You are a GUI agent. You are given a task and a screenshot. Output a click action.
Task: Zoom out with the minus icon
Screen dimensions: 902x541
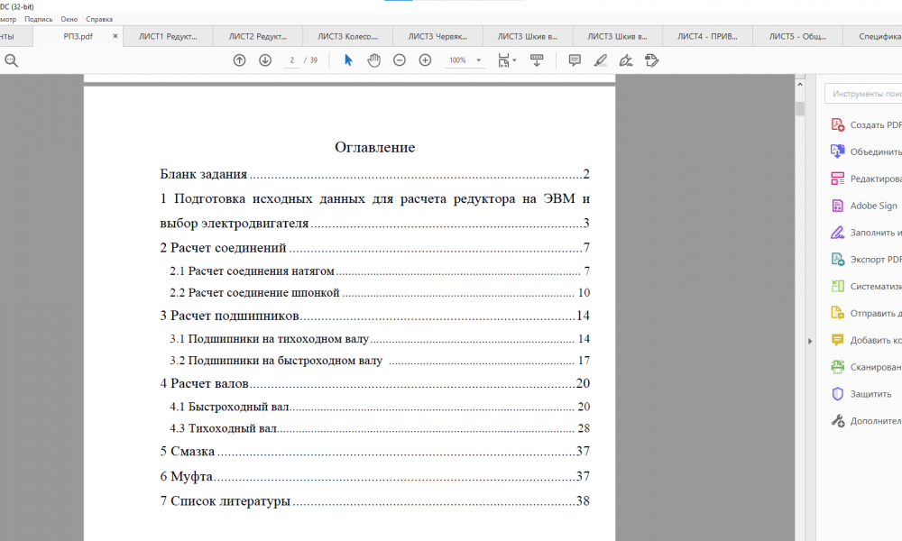pos(399,60)
